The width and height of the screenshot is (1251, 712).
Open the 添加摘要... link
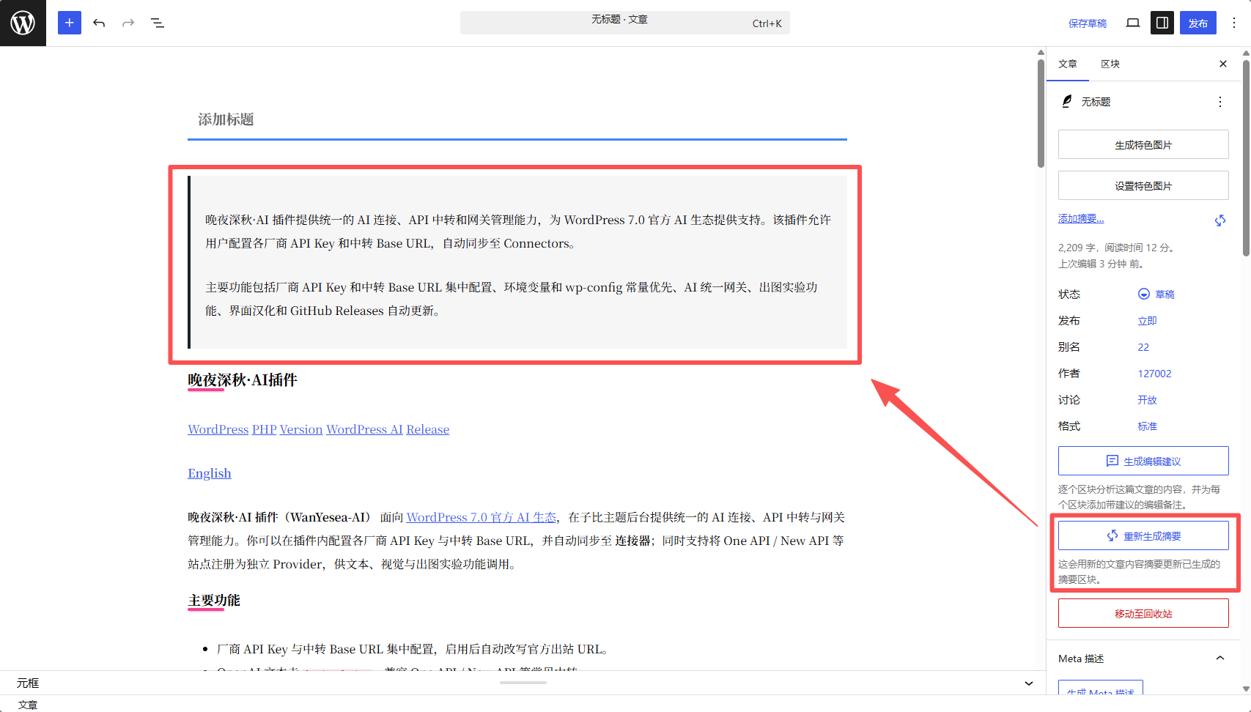[1081, 218]
